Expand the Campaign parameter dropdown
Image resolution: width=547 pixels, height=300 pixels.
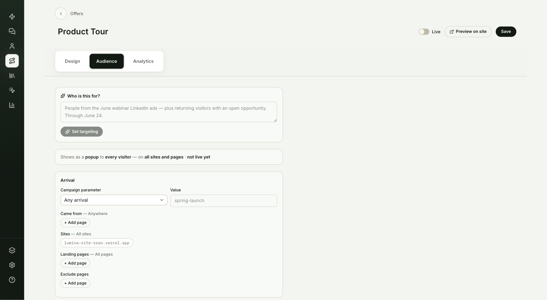[114, 200]
